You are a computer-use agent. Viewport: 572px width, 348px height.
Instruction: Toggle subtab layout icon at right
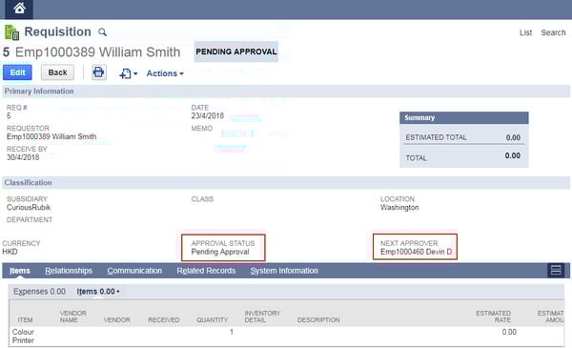click(556, 271)
